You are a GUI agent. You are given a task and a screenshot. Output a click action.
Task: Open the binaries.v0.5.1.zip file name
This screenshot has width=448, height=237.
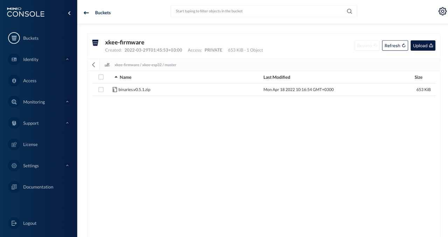coord(134,90)
